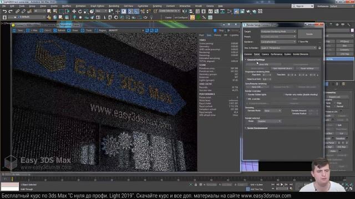Toggle the Angle Snap icon

tap(136, 11)
